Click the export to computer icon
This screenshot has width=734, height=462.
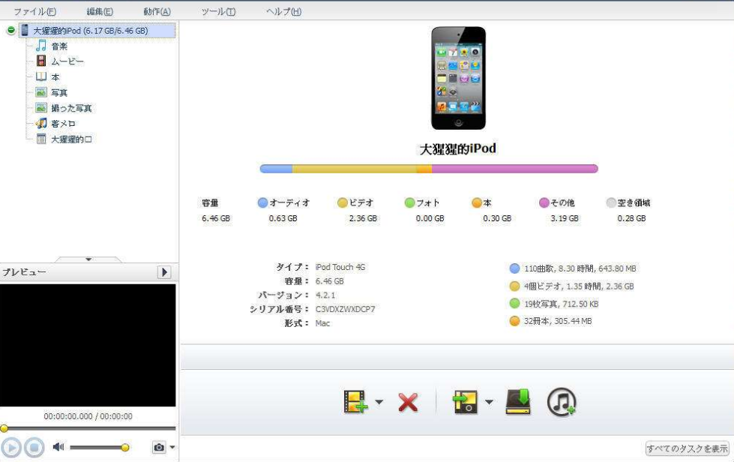(x=465, y=401)
